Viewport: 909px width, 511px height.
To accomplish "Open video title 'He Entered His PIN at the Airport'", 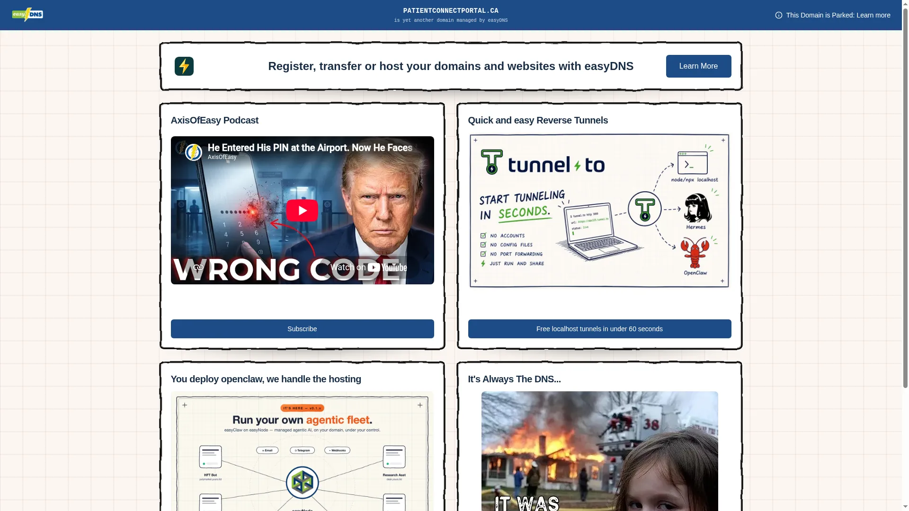I will (x=310, y=148).
